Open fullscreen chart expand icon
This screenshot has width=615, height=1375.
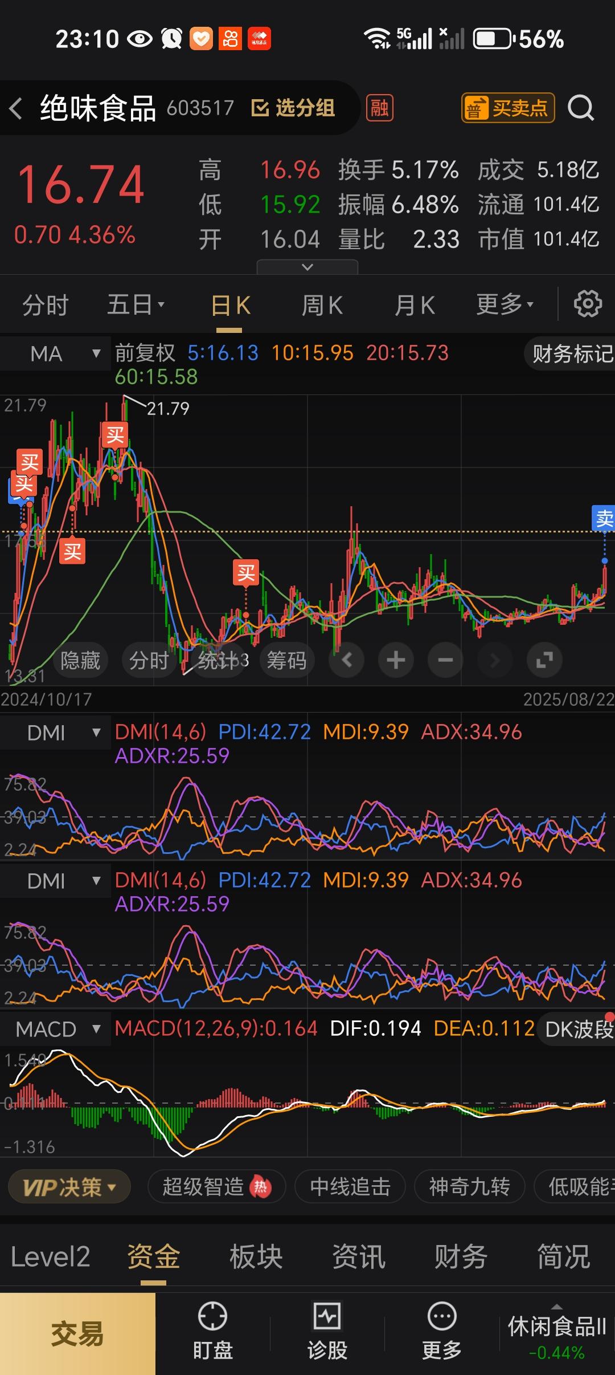tap(544, 660)
